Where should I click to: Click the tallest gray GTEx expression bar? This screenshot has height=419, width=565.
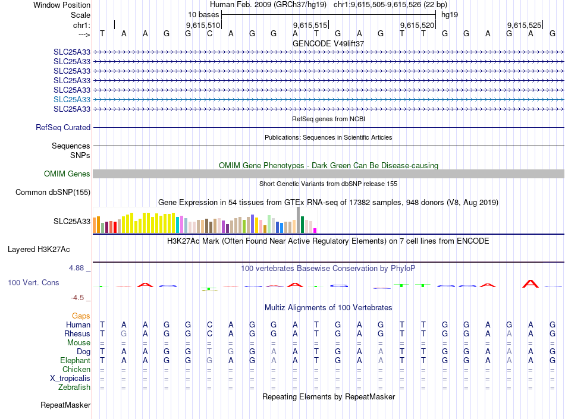click(299, 220)
